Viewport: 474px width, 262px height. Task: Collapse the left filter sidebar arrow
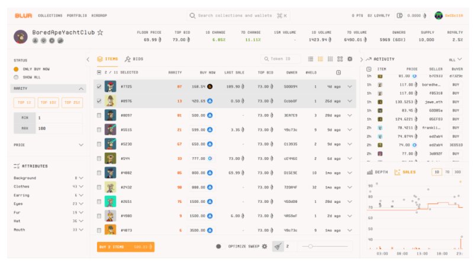tap(88, 59)
